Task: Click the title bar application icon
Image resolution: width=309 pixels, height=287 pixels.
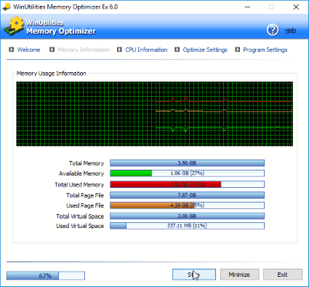Action: 7,7
